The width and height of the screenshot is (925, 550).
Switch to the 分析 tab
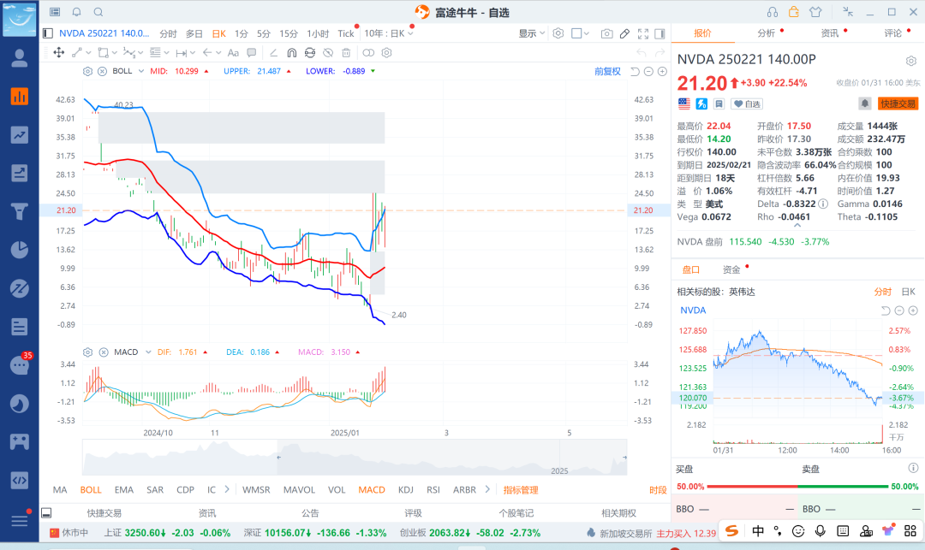tap(767, 33)
